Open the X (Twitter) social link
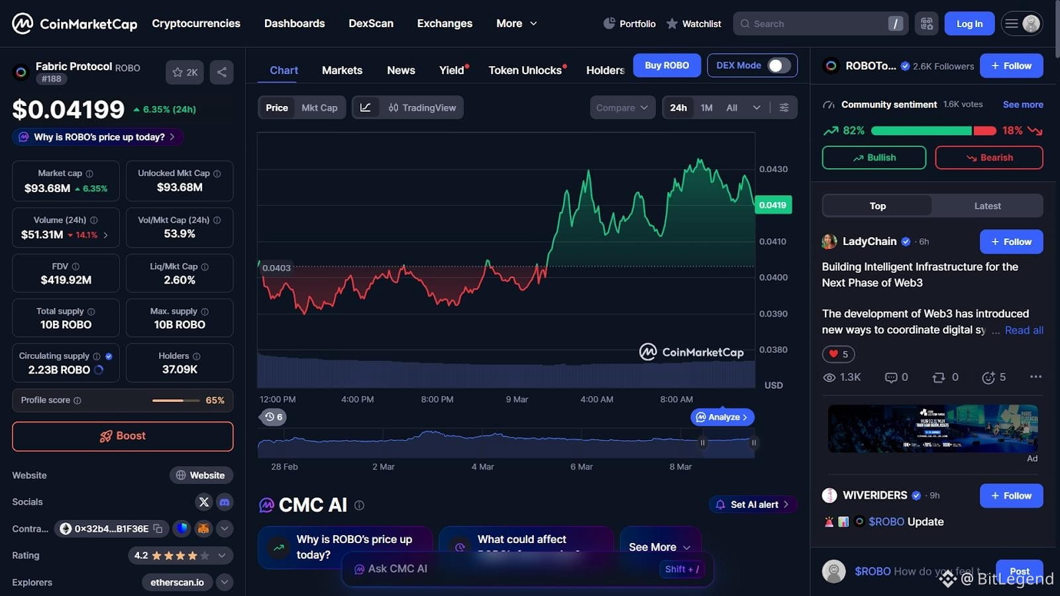Image resolution: width=1060 pixels, height=596 pixels. (x=204, y=502)
